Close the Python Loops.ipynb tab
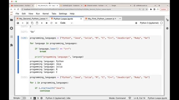179x100 pixels. click(81, 19)
